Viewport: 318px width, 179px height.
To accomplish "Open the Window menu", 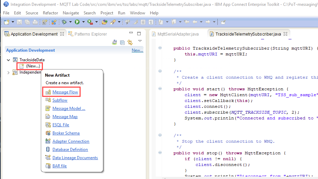I will (x=138, y=13).
